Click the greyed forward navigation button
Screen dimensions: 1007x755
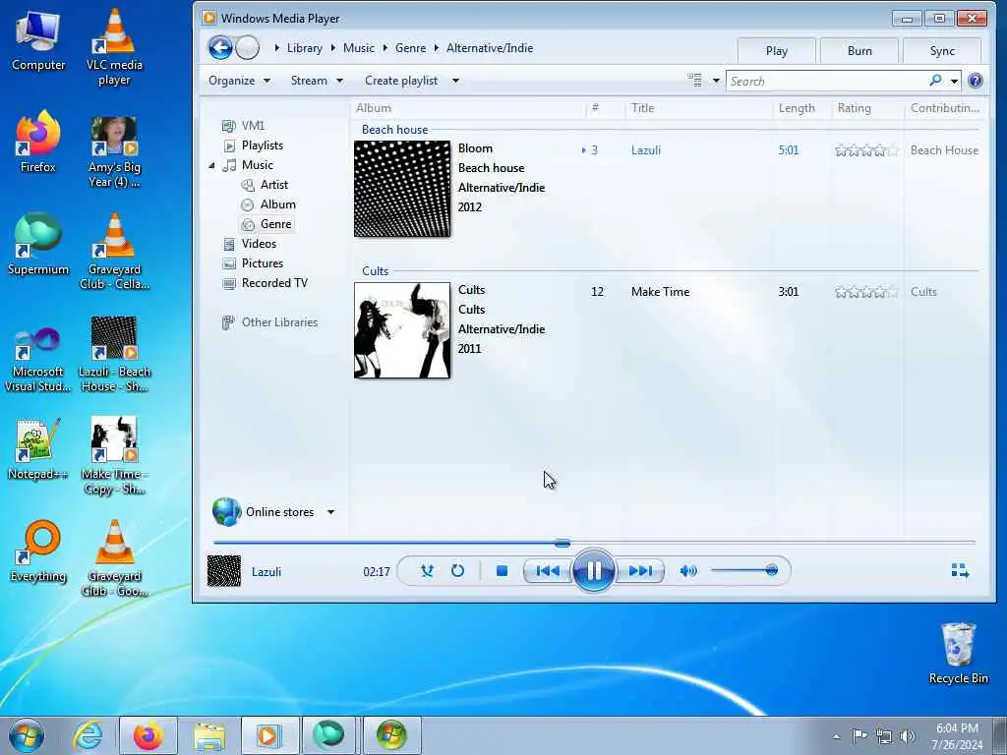click(247, 48)
